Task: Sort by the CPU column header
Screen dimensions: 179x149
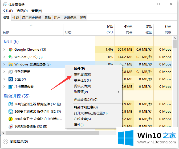Action: (x=105, y=30)
